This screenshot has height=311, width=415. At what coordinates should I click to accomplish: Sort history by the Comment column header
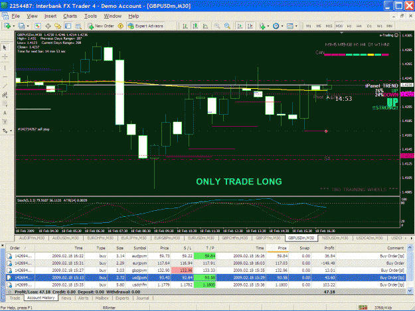pos(371,248)
